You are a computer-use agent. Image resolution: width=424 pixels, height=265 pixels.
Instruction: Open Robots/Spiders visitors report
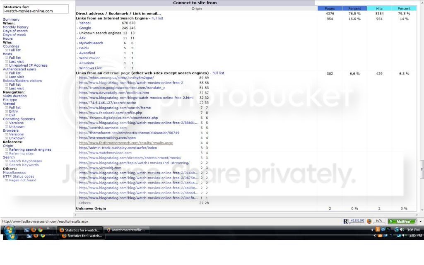pos(22,81)
